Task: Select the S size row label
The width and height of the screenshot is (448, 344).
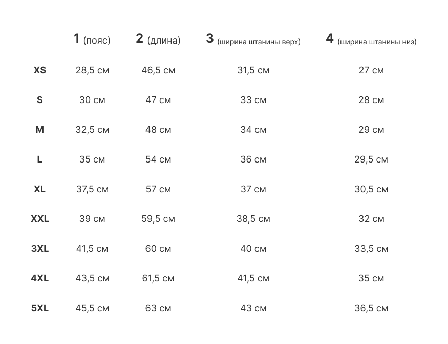Action: (x=40, y=100)
